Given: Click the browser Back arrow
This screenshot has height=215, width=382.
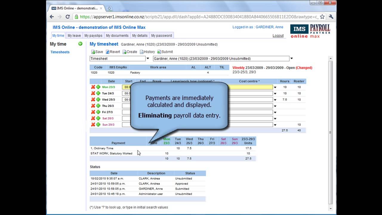Looking at the screenshot, I should pos(52,17).
